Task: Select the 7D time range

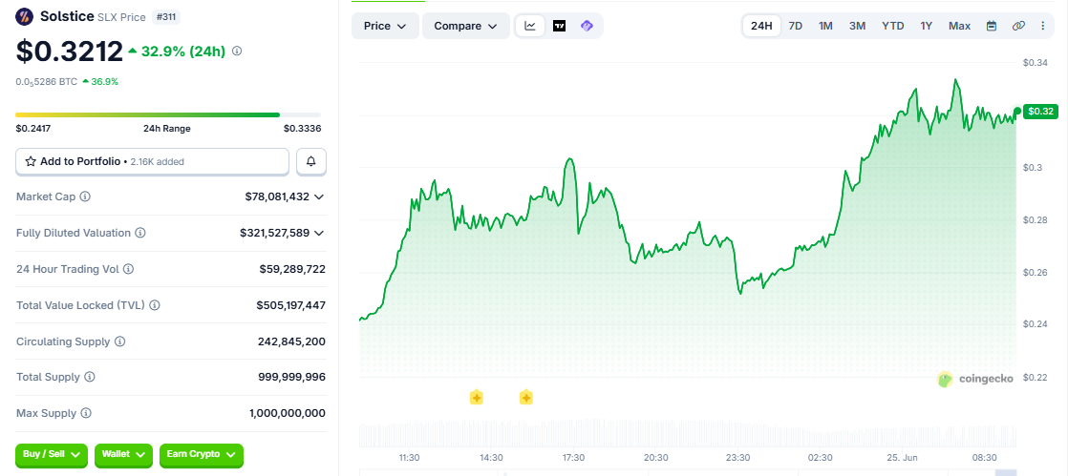Action: (x=795, y=26)
